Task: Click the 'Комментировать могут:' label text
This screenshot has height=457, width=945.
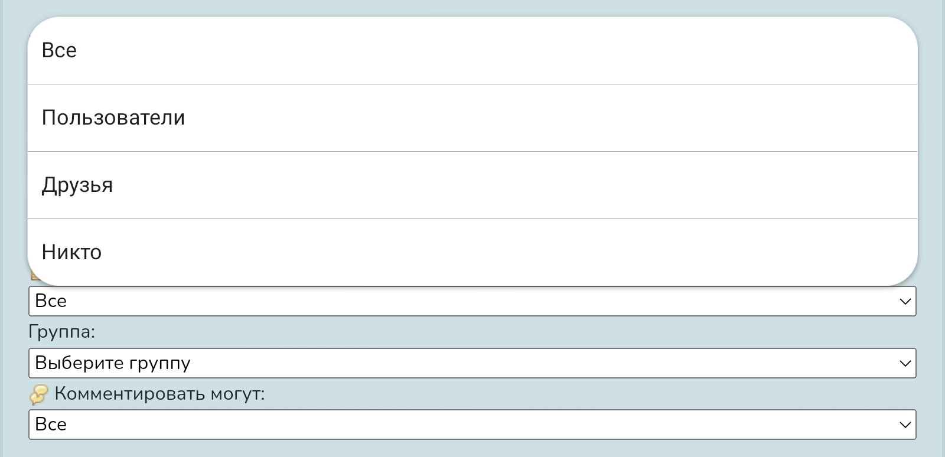Action: pos(159,393)
